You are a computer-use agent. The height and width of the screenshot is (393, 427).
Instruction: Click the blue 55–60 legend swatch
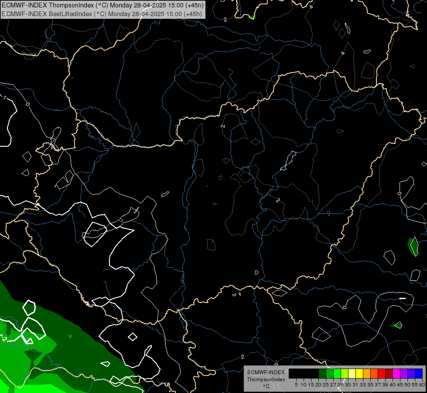419,373
